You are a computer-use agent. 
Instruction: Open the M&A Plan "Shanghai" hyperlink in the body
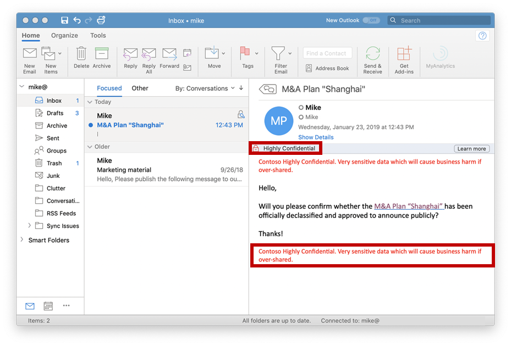click(409, 206)
